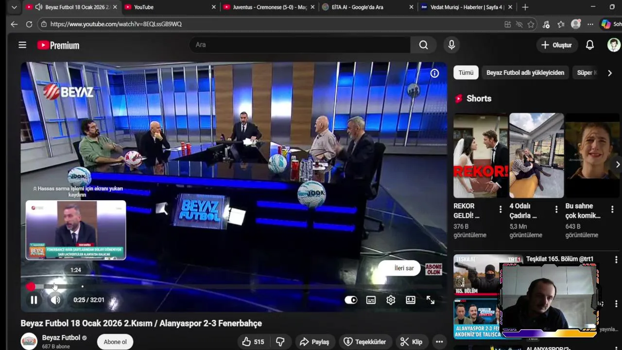Open a new browser tab

[525, 7]
